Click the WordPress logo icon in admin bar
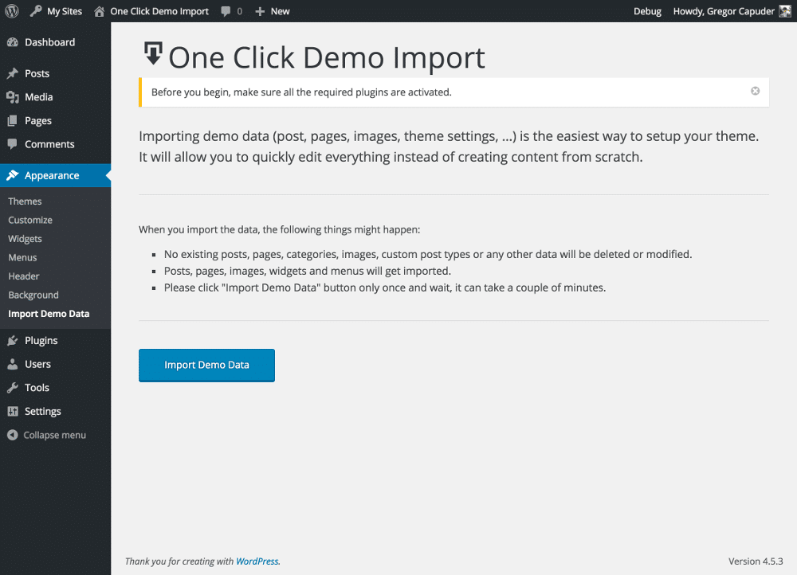 [12, 10]
